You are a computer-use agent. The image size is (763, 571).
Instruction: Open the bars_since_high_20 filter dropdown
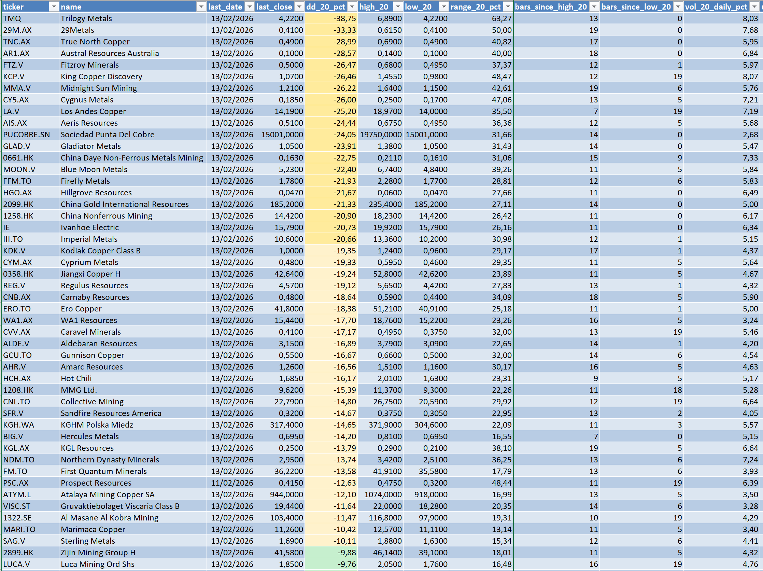coord(594,6)
